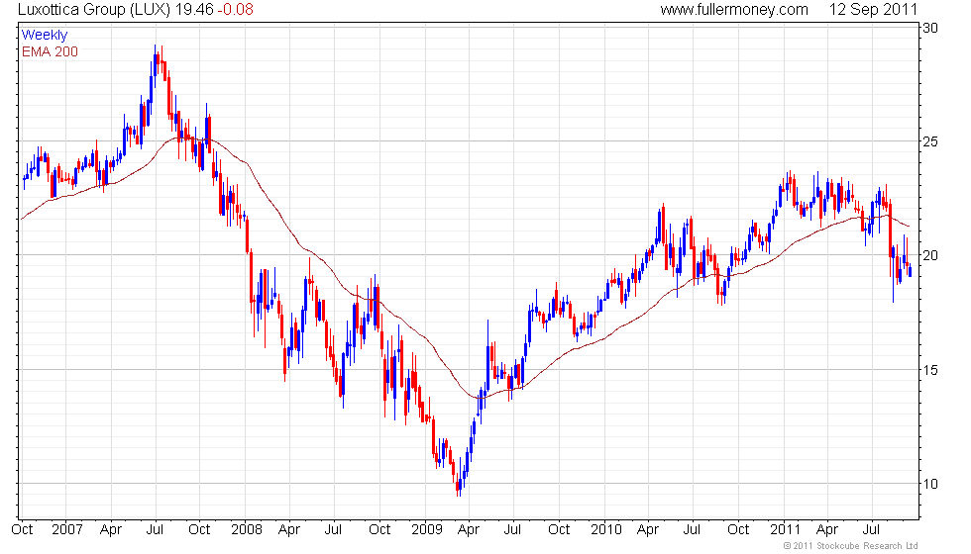This screenshot has width=971, height=554.
Task: Click the Jul label just before 2008
Action: pyautogui.click(x=155, y=530)
